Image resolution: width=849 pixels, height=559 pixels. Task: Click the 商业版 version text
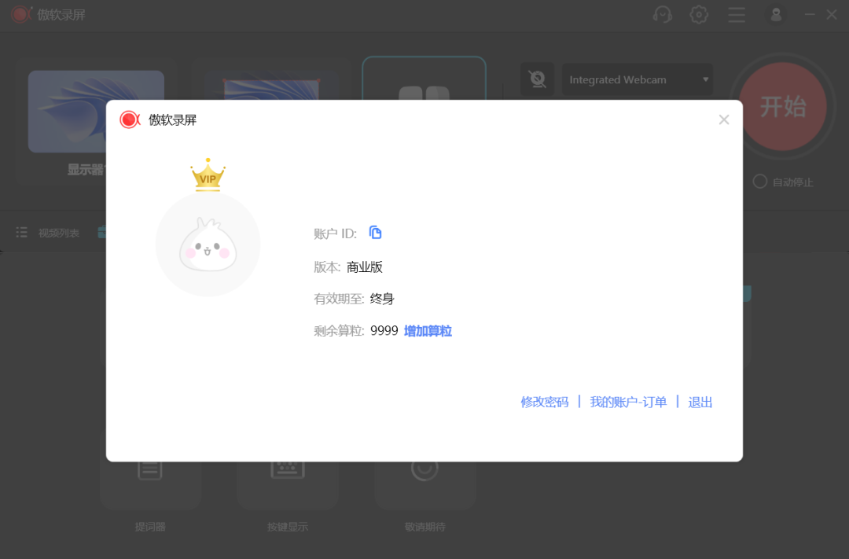point(365,267)
